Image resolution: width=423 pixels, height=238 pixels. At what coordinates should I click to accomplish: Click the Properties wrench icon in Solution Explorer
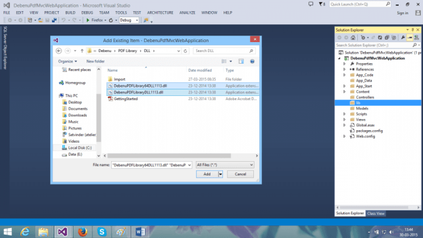(x=403, y=37)
